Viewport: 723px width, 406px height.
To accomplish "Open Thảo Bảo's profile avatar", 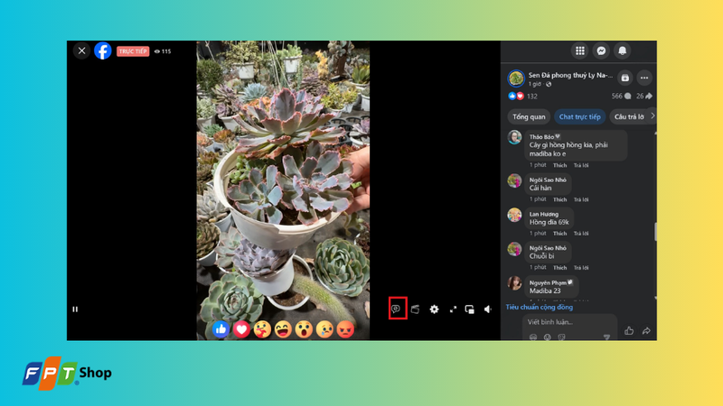I will click(514, 137).
